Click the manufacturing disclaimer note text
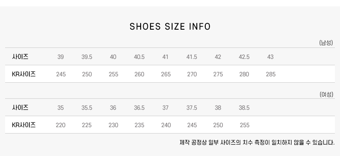 point(257,142)
